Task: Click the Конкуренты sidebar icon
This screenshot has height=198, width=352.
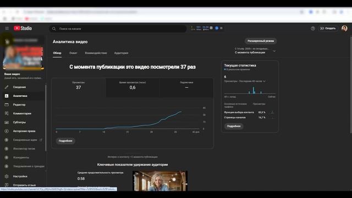Action: (x=7, y=157)
